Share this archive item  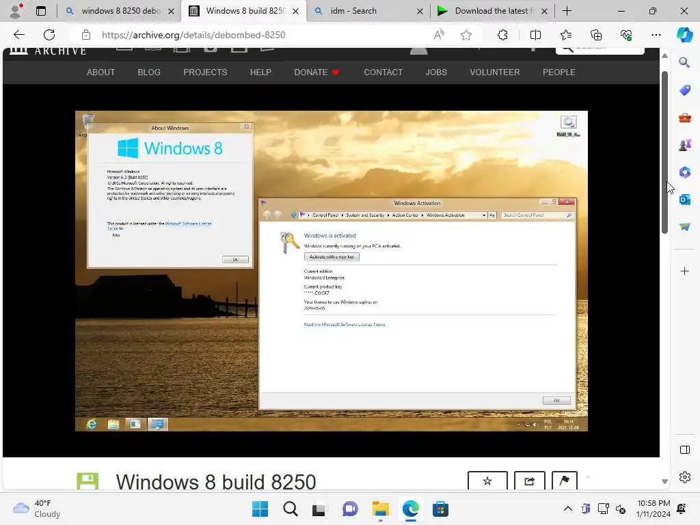[x=530, y=481]
